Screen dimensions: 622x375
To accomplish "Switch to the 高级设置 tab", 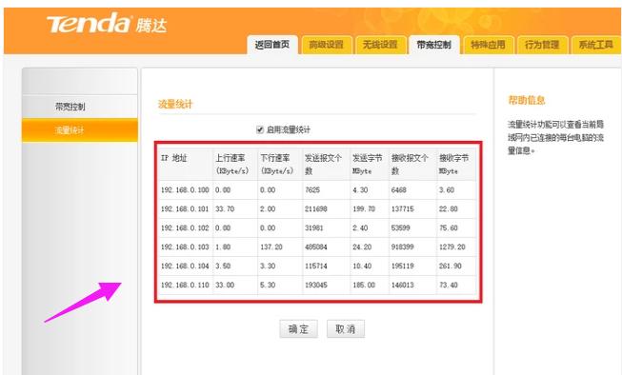I will pos(326,45).
